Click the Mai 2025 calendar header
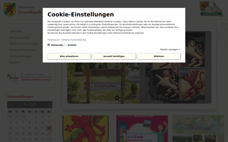 point(30,105)
